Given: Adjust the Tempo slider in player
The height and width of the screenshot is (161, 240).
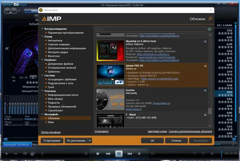Looking at the screenshot, I should coord(14,119).
